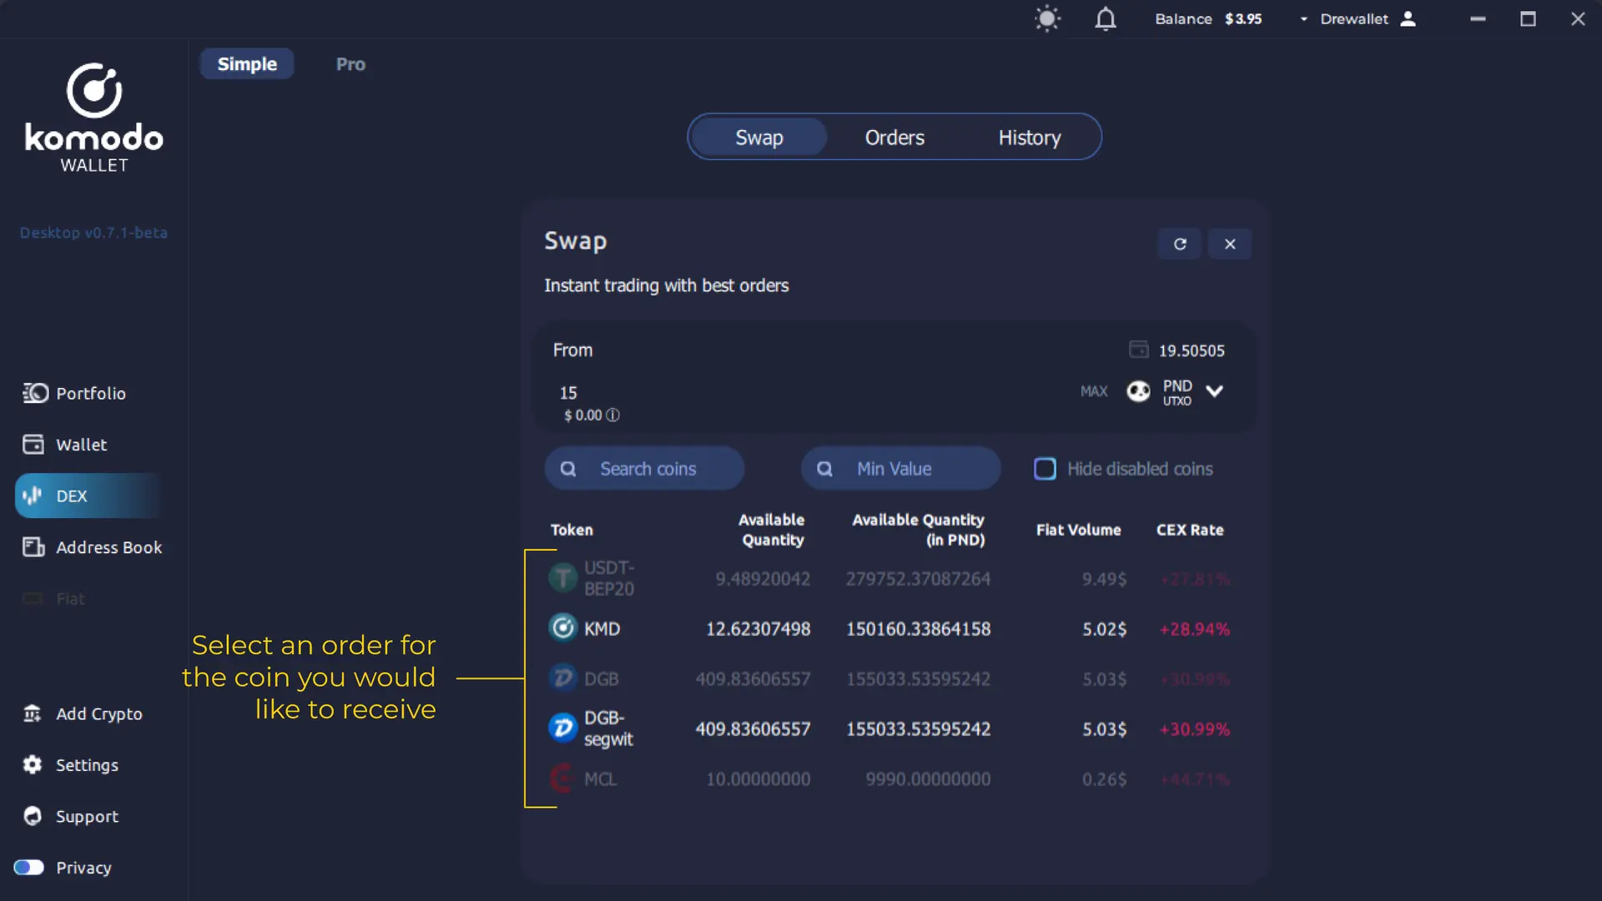Close the Swap panel
The width and height of the screenshot is (1602, 901).
[x=1230, y=244]
